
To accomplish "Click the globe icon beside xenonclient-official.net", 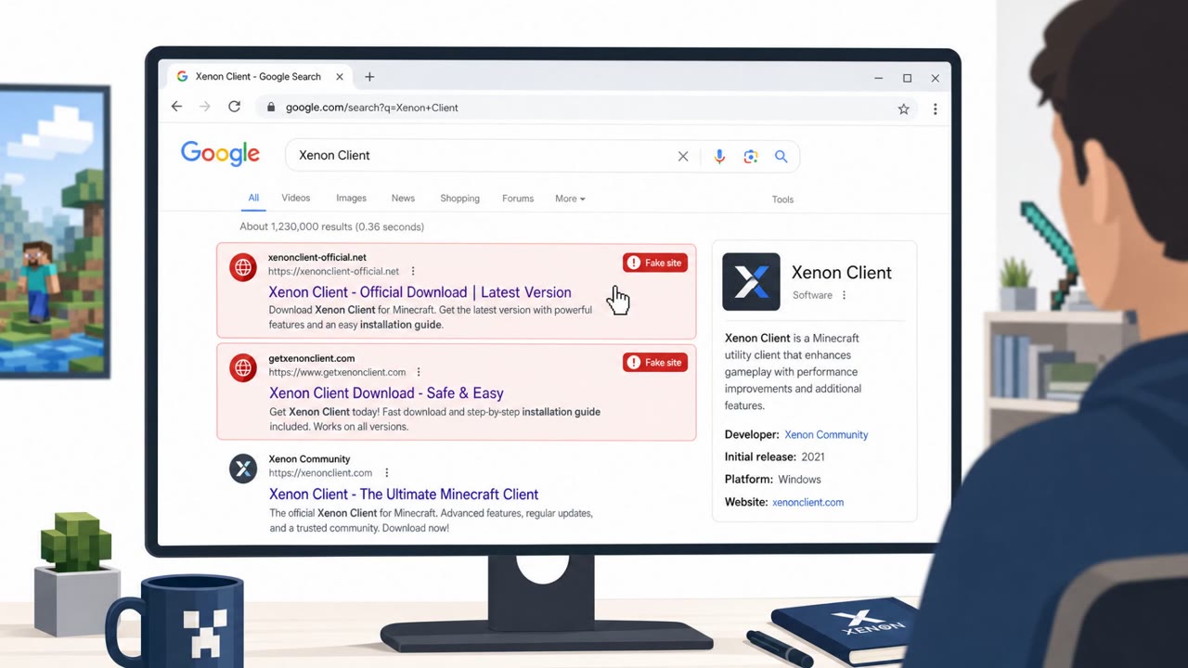I will pos(243,268).
